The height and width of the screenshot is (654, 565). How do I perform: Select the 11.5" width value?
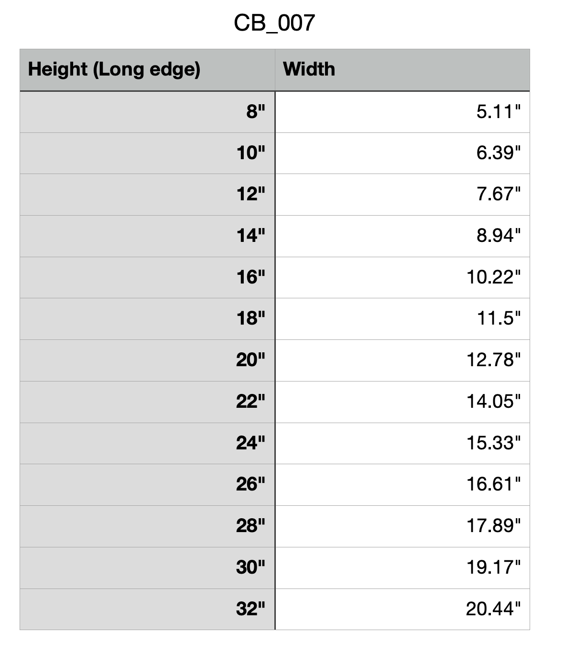[x=499, y=318]
